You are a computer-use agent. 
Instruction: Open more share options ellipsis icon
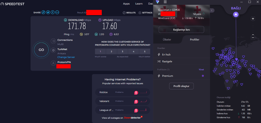click(x=57, y=12)
